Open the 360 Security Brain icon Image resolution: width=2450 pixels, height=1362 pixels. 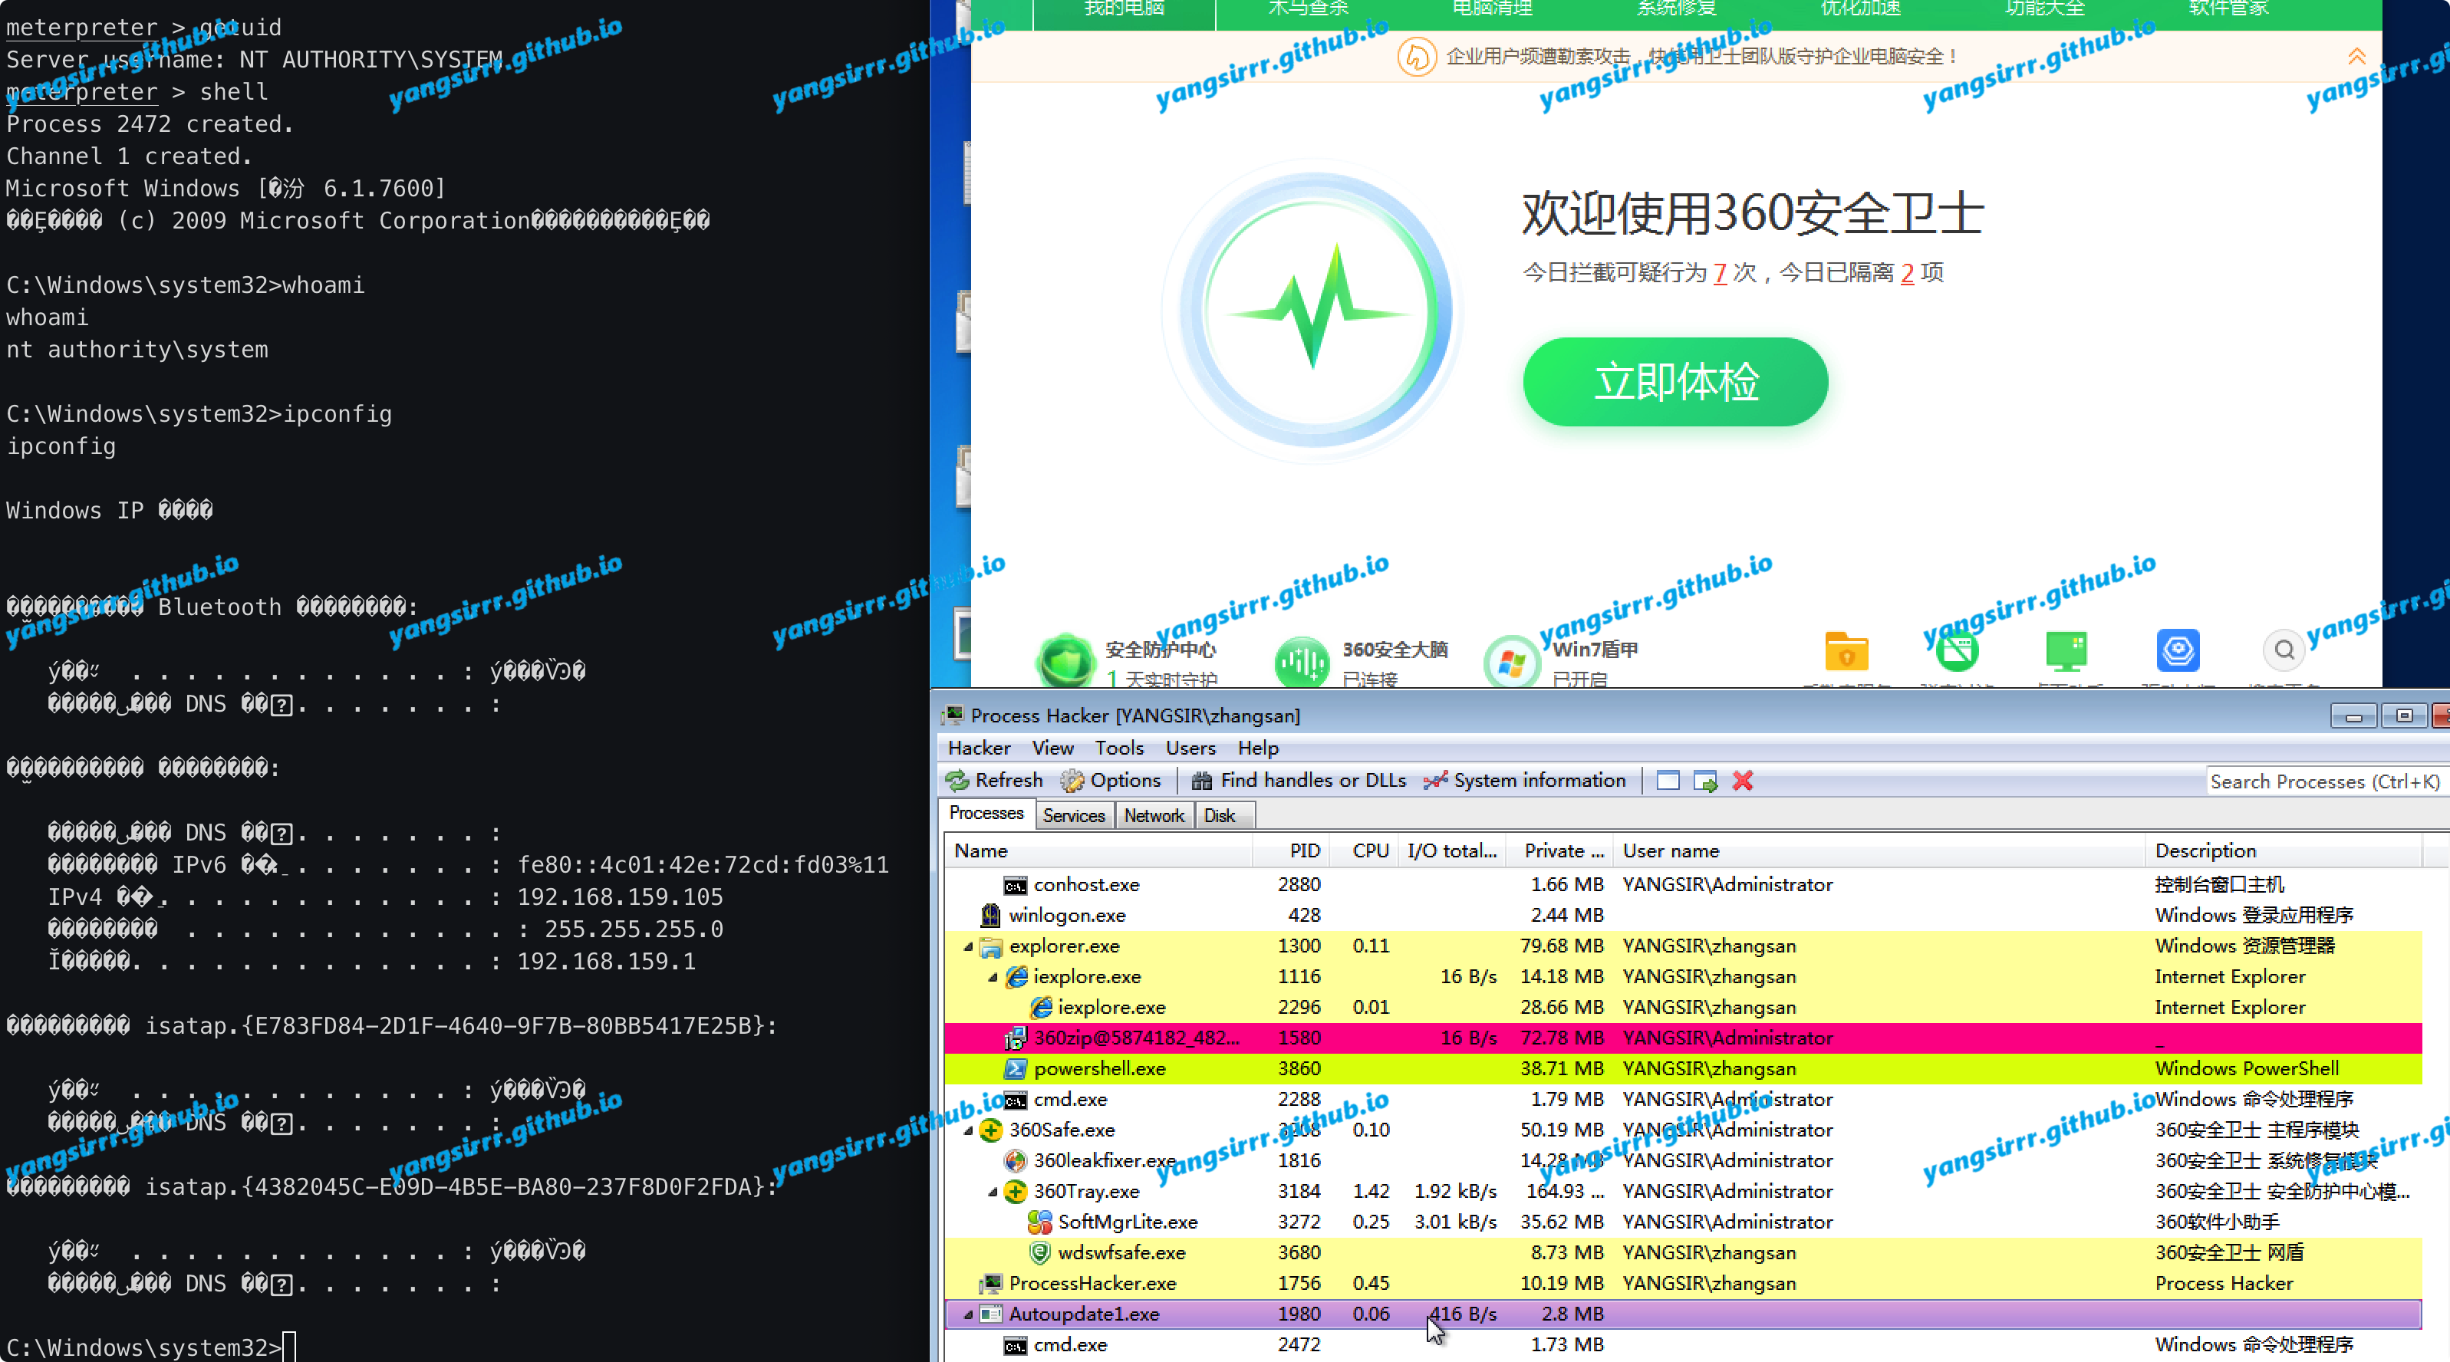(1301, 660)
